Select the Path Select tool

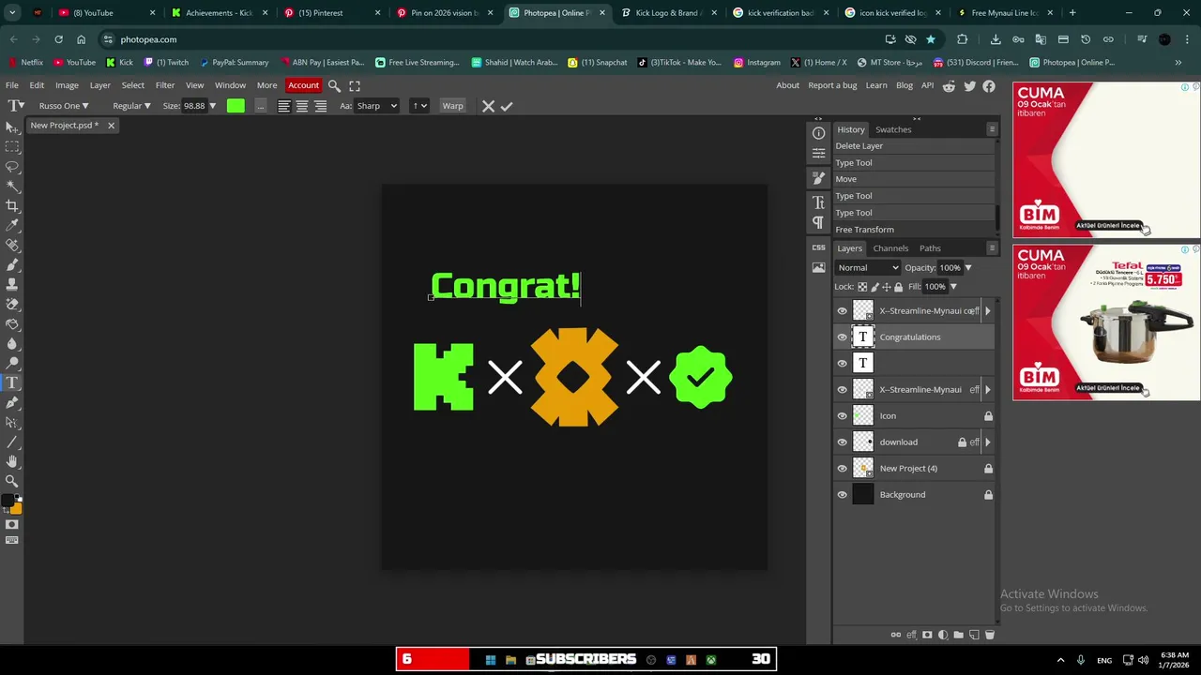click(x=12, y=422)
